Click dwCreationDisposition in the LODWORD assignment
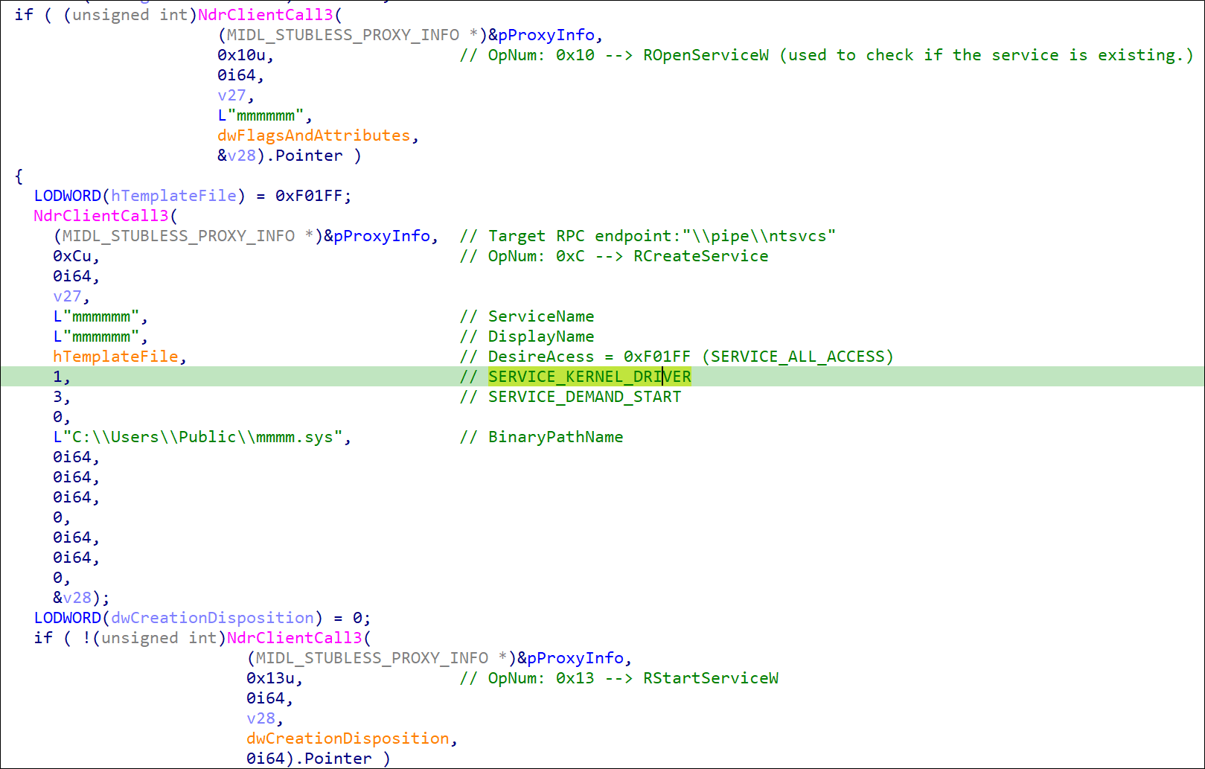This screenshot has height=769, width=1205. tap(212, 618)
